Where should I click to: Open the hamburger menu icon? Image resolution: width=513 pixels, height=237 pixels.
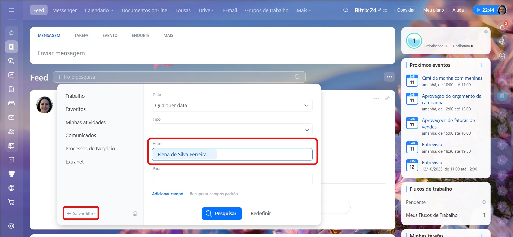pos(11,10)
